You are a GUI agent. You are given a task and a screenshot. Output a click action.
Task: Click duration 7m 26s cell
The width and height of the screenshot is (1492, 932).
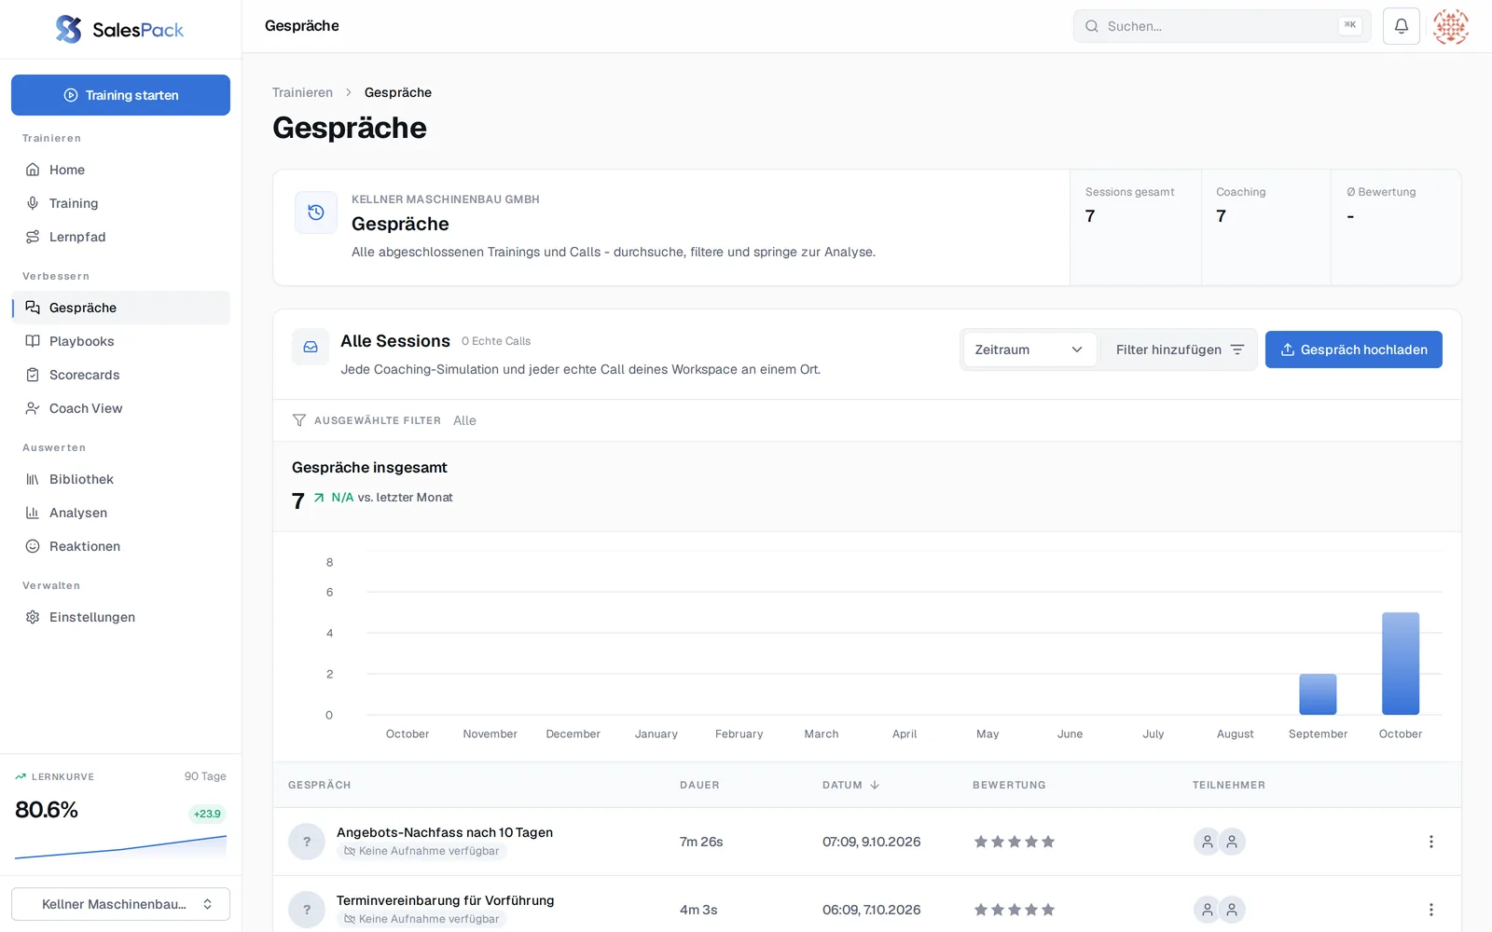click(x=701, y=842)
